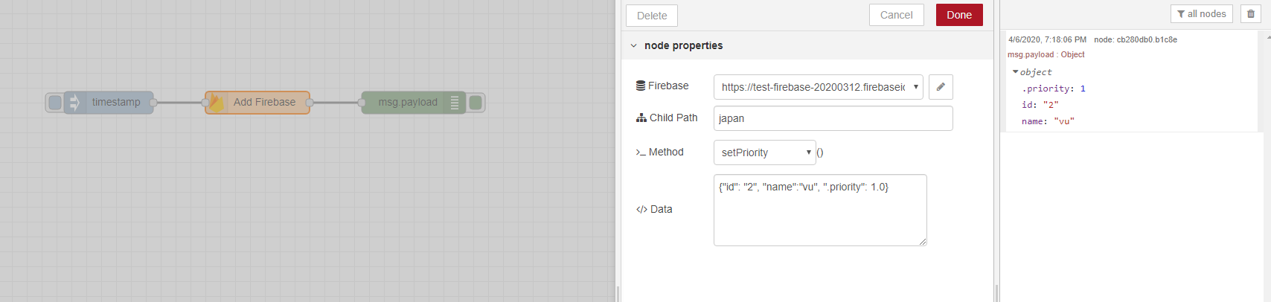1271x302 pixels.
Task: Click the Firebase flame node icon
Action: coord(216,103)
